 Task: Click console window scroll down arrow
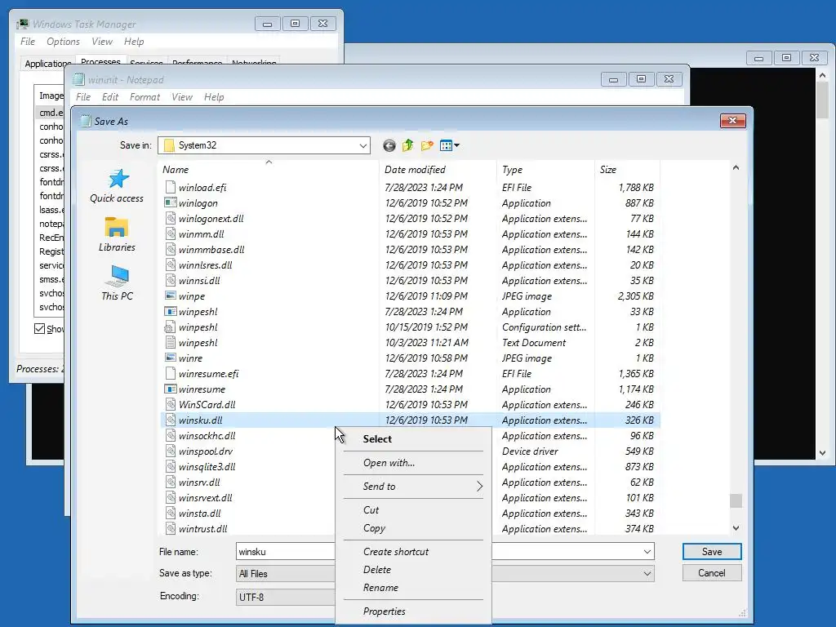[x=823, y=452]
